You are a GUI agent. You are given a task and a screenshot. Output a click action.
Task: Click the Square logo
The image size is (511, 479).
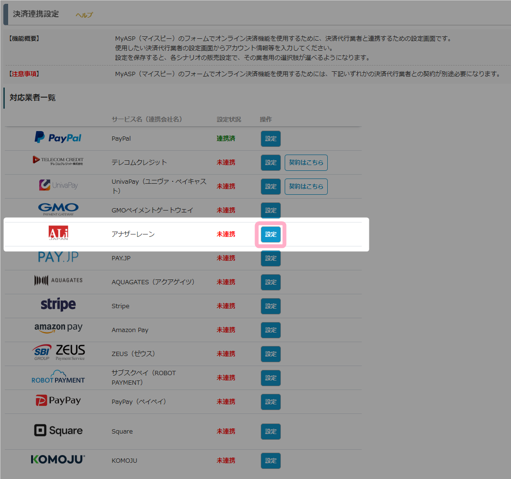pos(58,431)
